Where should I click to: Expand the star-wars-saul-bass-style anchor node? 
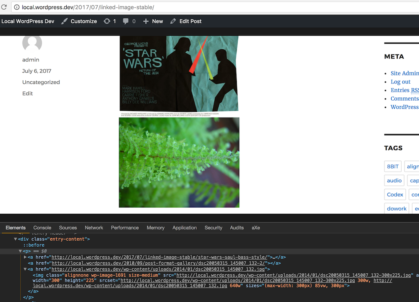[25, 257]
